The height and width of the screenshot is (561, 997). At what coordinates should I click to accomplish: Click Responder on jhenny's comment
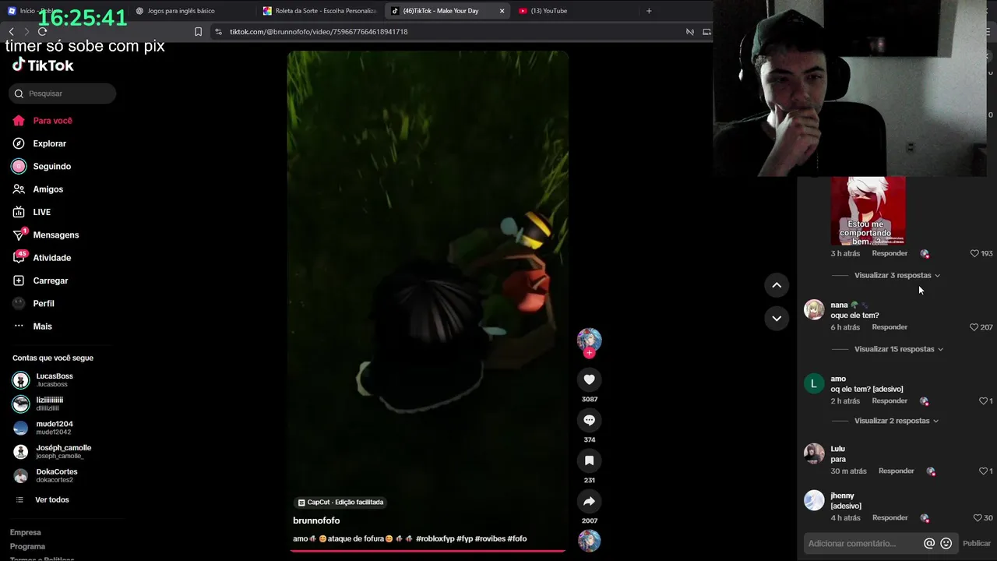(x=890, y=518)
